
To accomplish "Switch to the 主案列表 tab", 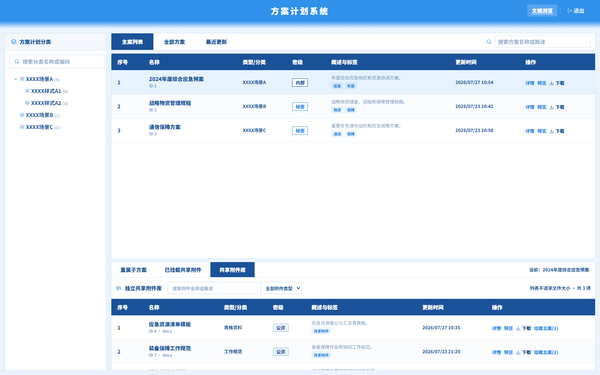I will (x=132, y=42).
